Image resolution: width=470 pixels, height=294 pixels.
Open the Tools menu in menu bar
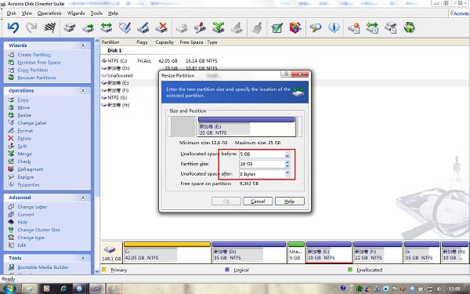(x=96, y=13)
